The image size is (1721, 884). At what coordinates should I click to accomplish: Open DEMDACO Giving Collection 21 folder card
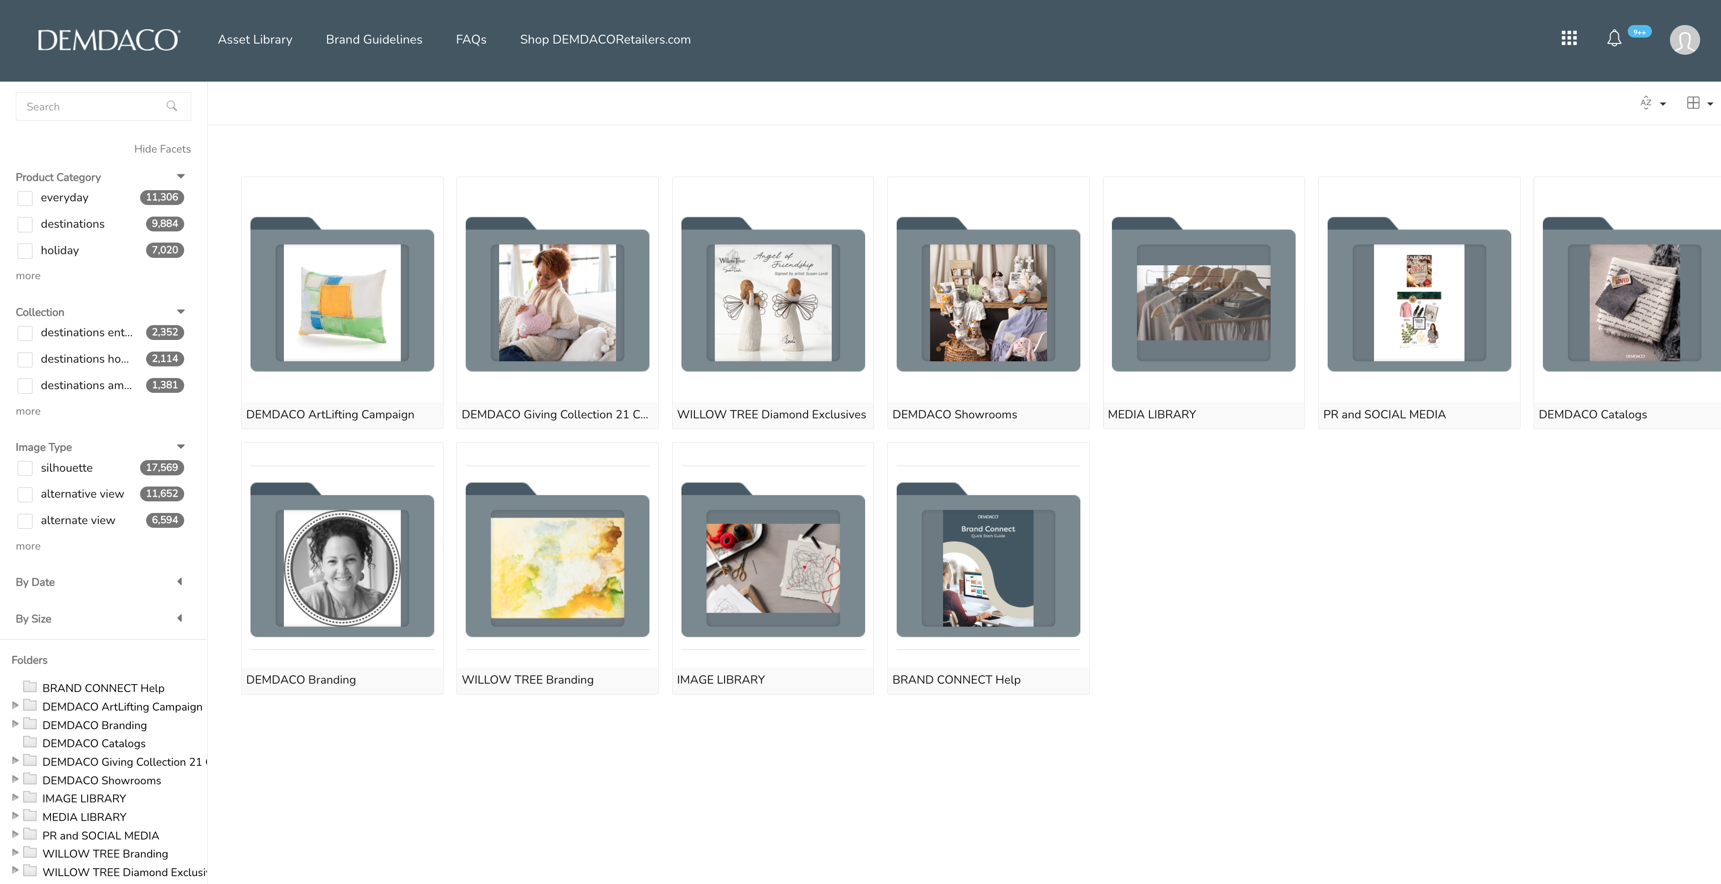coord(557,302)
